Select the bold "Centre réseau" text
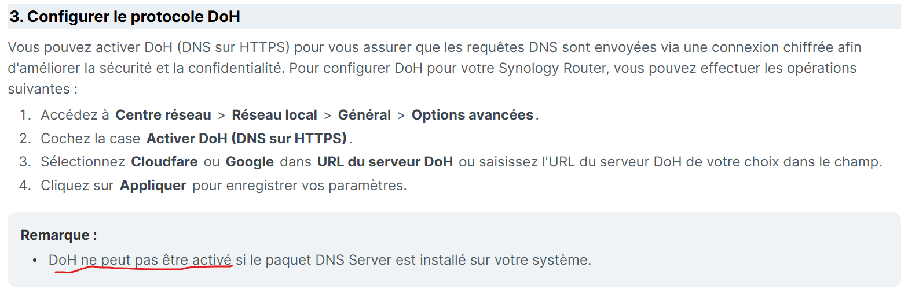Screen dimensions: 908x293 click(163, 115)
